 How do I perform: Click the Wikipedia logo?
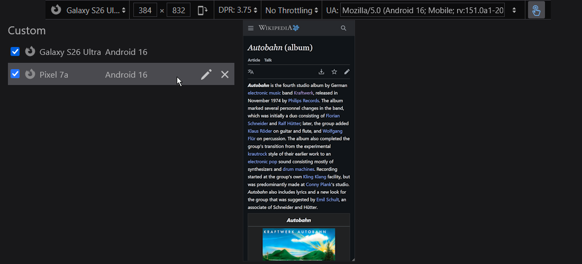point(279,28)
